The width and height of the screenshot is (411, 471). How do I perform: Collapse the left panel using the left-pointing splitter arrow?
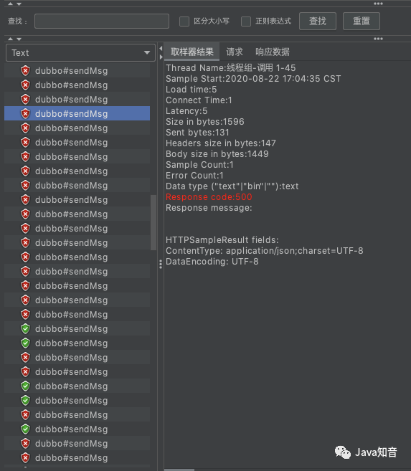pos(161,48)
